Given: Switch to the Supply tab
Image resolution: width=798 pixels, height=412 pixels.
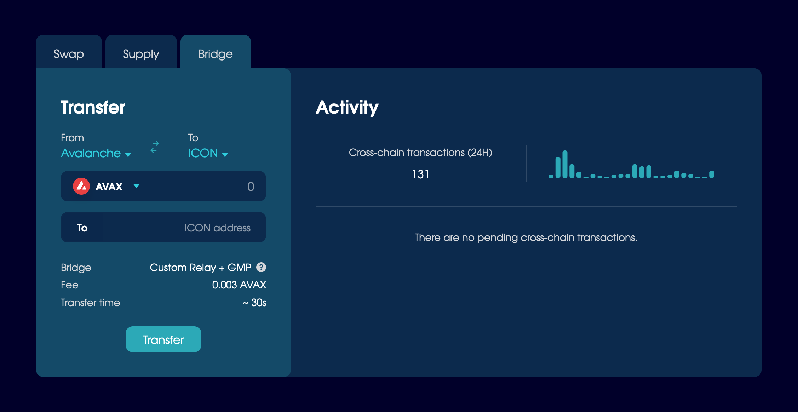Looking at the screenshot, I should pos(141,54).
